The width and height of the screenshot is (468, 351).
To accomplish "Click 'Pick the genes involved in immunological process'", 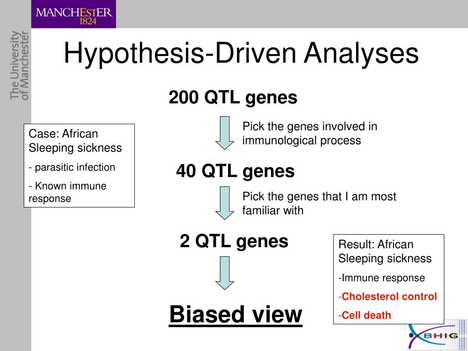I will click(x=310, y=133).
